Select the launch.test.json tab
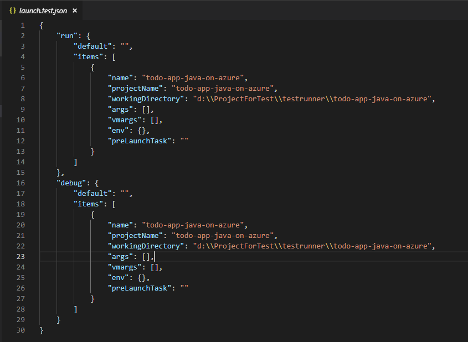 tap(43, 11)
